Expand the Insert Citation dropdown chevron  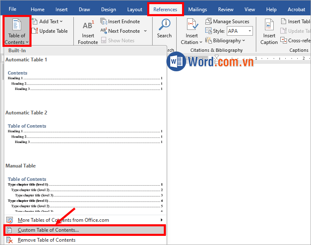click(x=201, y=42)
